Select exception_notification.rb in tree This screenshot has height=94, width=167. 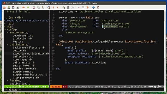point(31,54)
